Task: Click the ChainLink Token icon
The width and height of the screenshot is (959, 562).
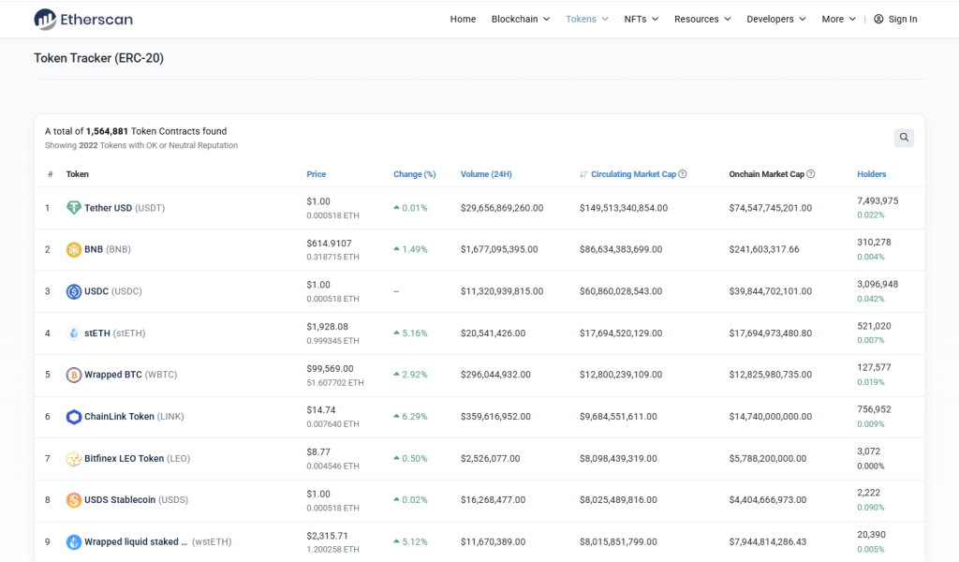Action: [x=73, y=417]
